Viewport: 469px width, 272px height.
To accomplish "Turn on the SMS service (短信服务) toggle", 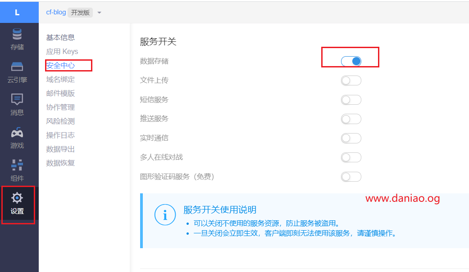I will click(351, 100).
